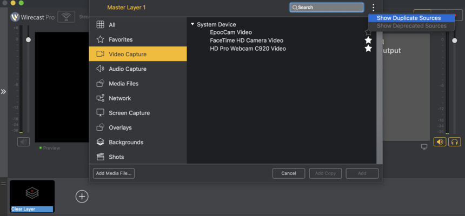Toggle the left preview mute speaker button
Image resolution: width=465 pixels, height=216 pixels.
tap(23, 142)
